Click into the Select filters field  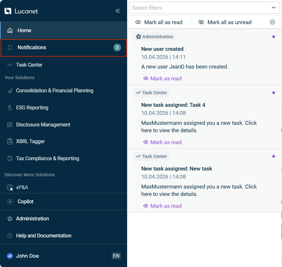(x=204, y=8)
